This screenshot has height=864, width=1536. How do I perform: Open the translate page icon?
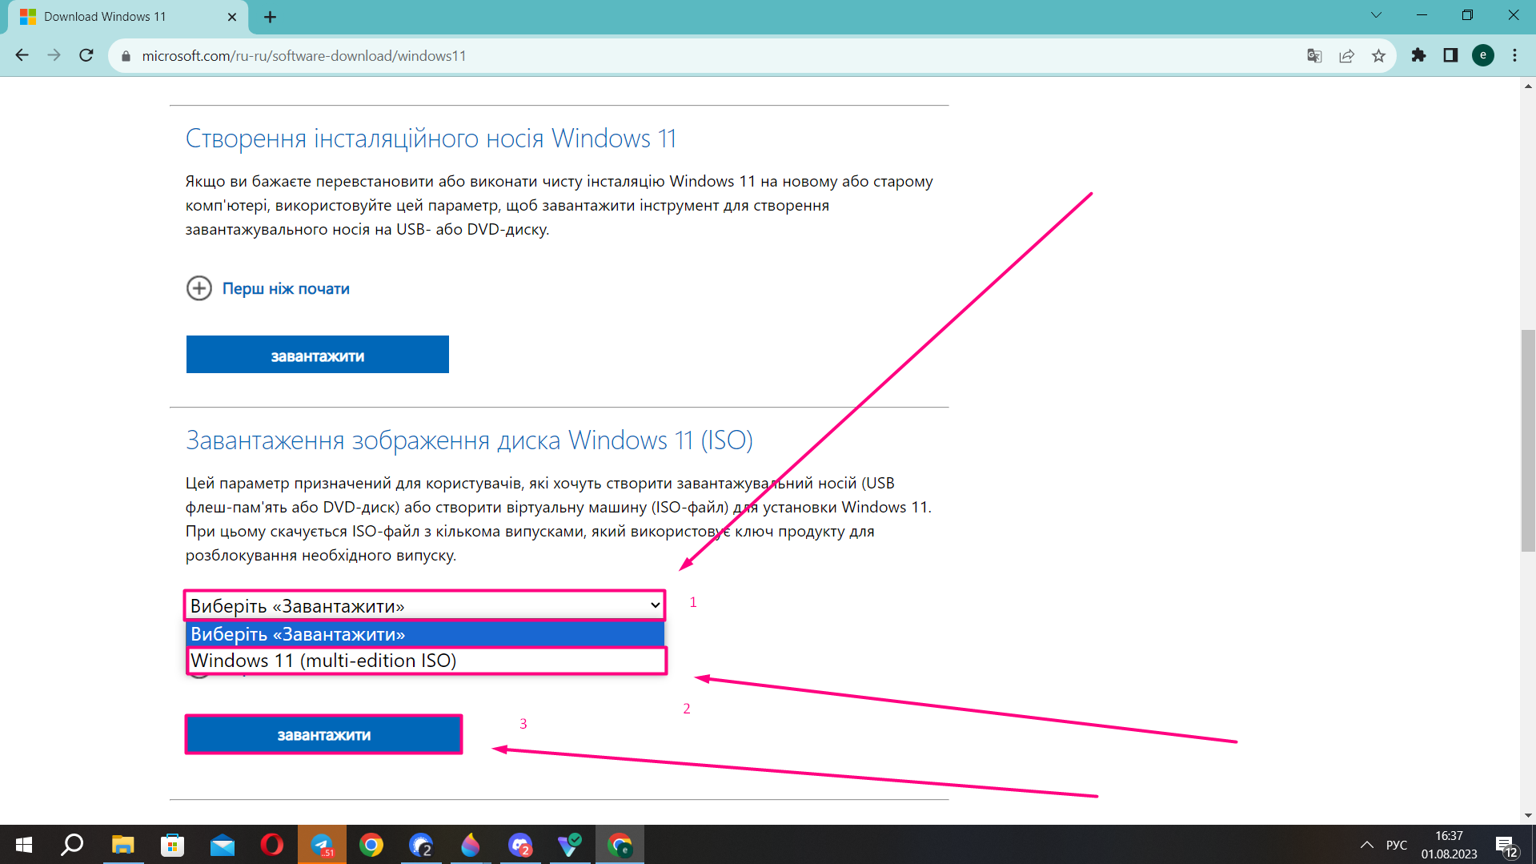[1314, 55]
